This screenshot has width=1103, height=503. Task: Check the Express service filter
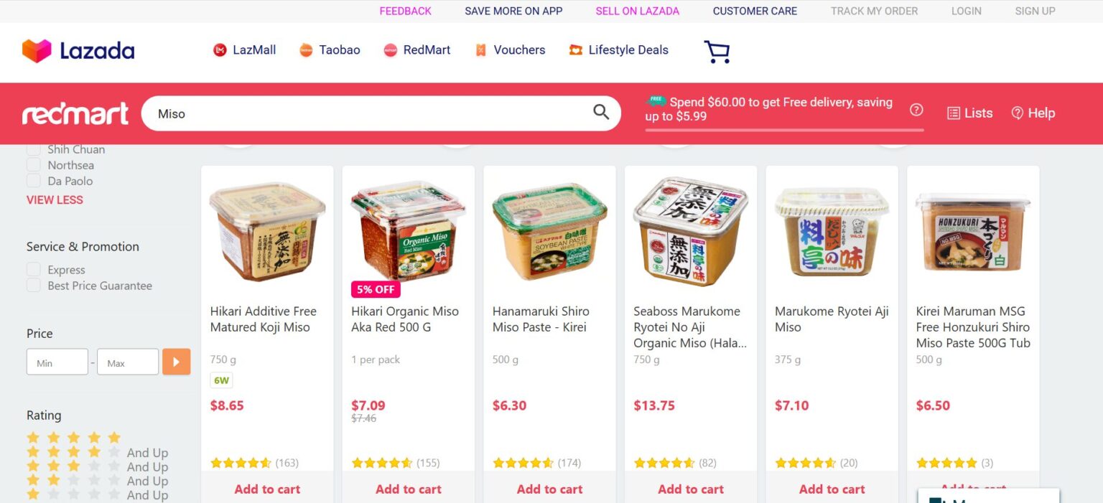click(34, 270)
